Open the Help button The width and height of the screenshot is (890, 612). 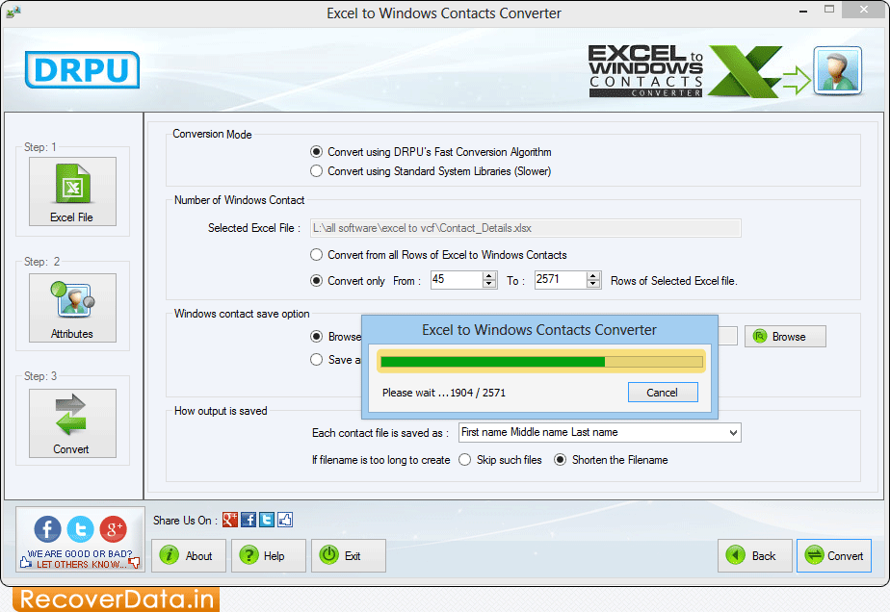tap(269, 556)
